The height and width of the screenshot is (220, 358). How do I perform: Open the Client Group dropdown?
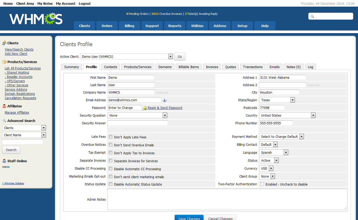point(267,177)
